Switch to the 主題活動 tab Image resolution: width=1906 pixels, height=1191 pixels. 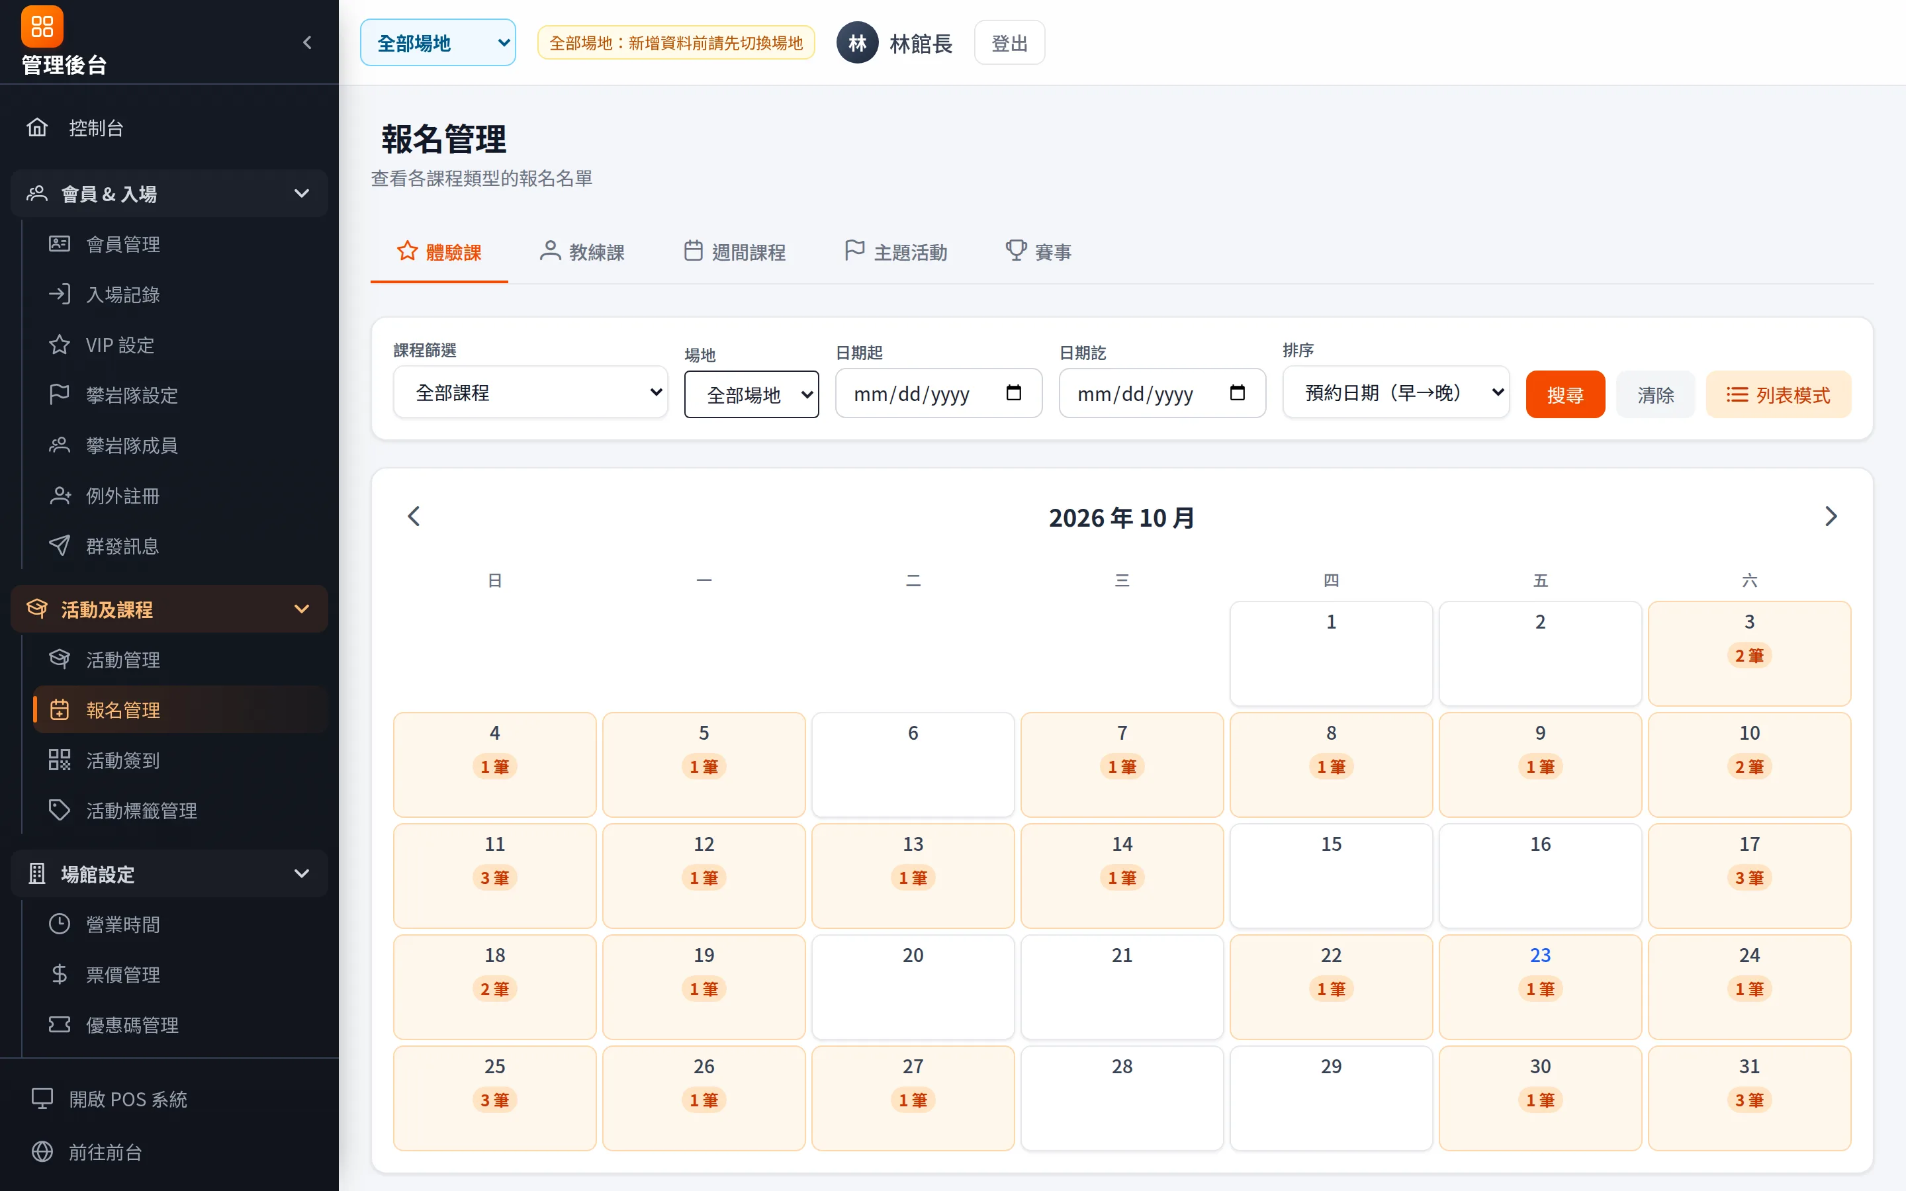pyautogui.click(x=895, y=252)
